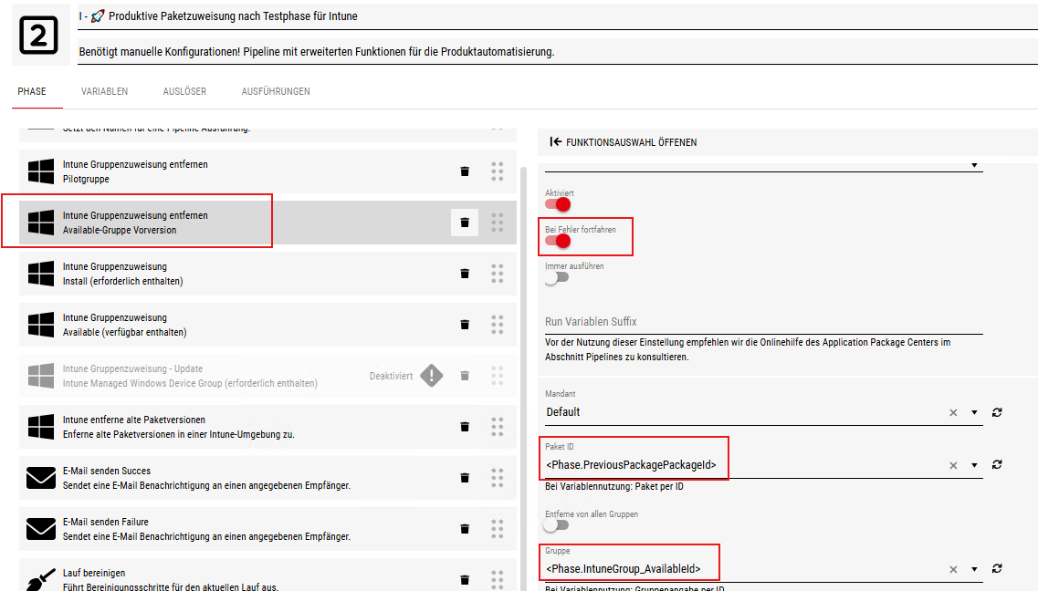Delete the Intune entferne alte Paketversionen step
The image size is (1038, 591).
pos(465,427)
